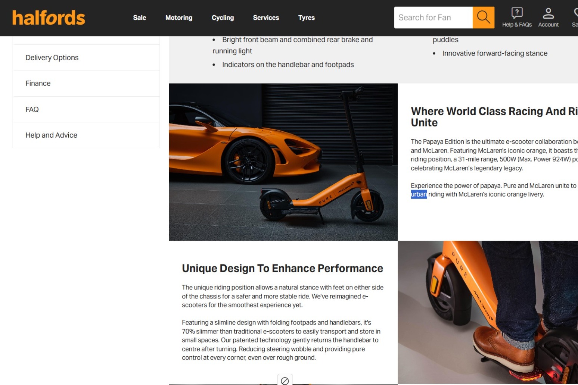This screenshot has width=578, height=385.
Task: Click the highlighted word urban
Action: point(419,194)
